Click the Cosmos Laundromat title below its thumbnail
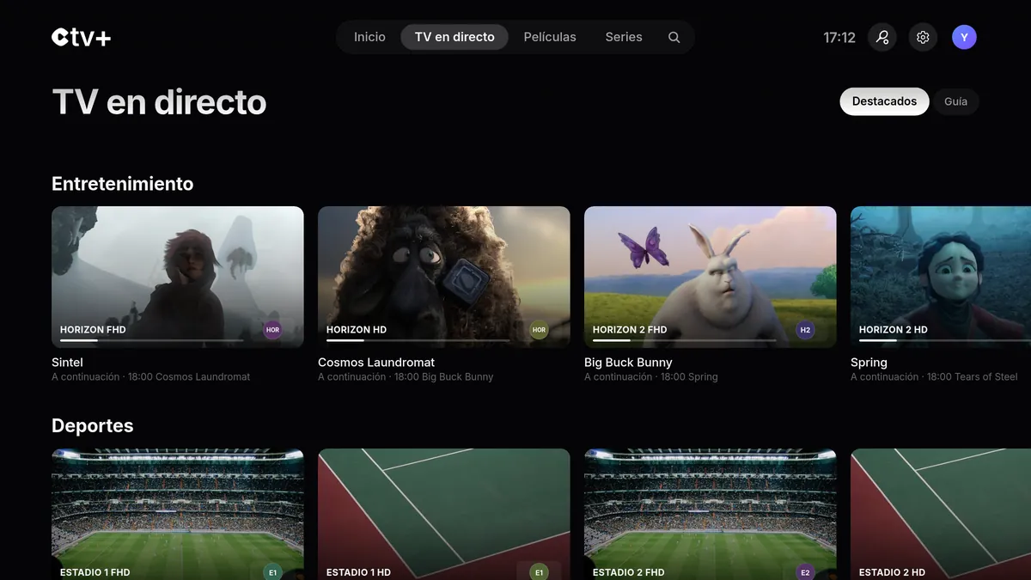This screenshot has height=580, width=1031. click(x=376, y=363)
